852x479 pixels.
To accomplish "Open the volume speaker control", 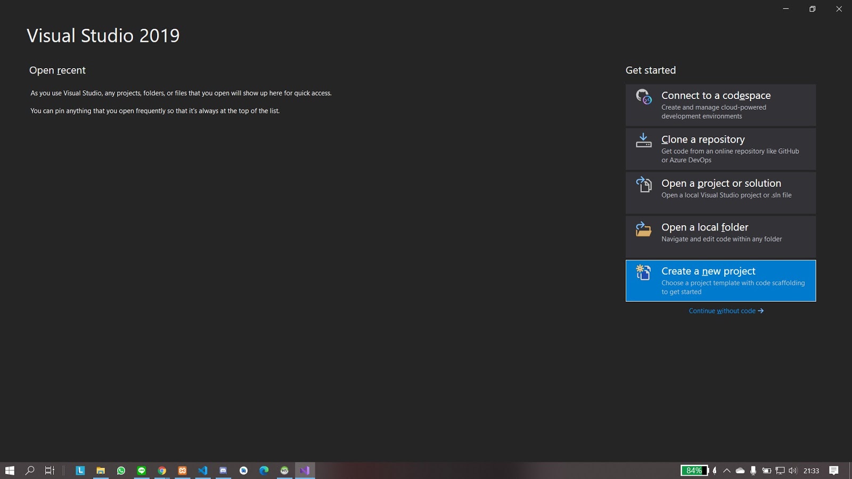I will point(793,470).
